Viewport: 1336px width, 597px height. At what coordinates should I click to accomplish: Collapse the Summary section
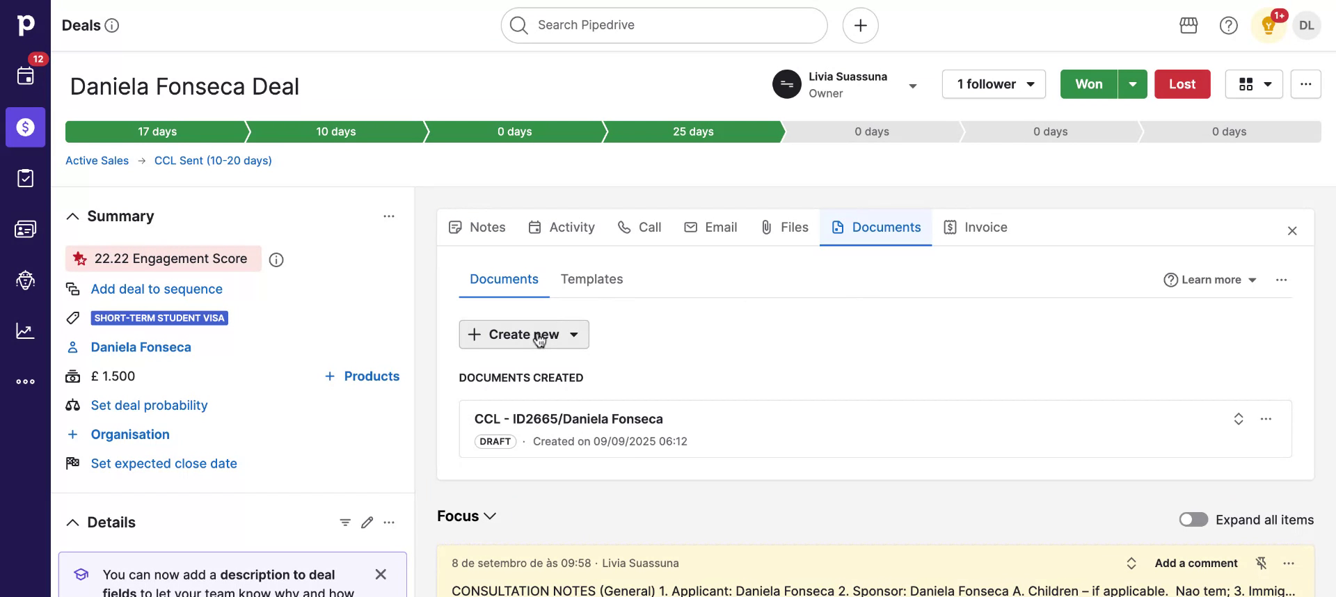(x=72, y=216)
